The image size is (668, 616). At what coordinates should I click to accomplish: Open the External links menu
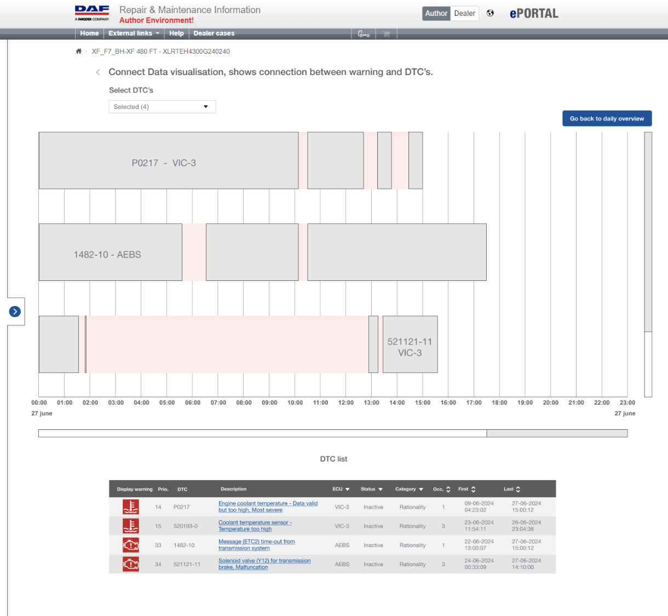point(134,33)
